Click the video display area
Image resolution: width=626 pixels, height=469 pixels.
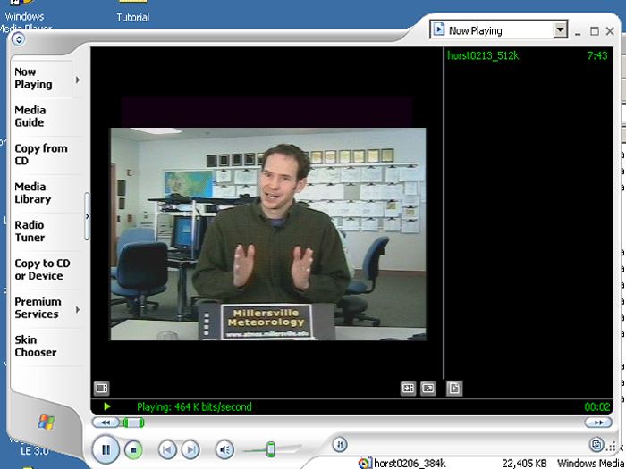point(268,234)
